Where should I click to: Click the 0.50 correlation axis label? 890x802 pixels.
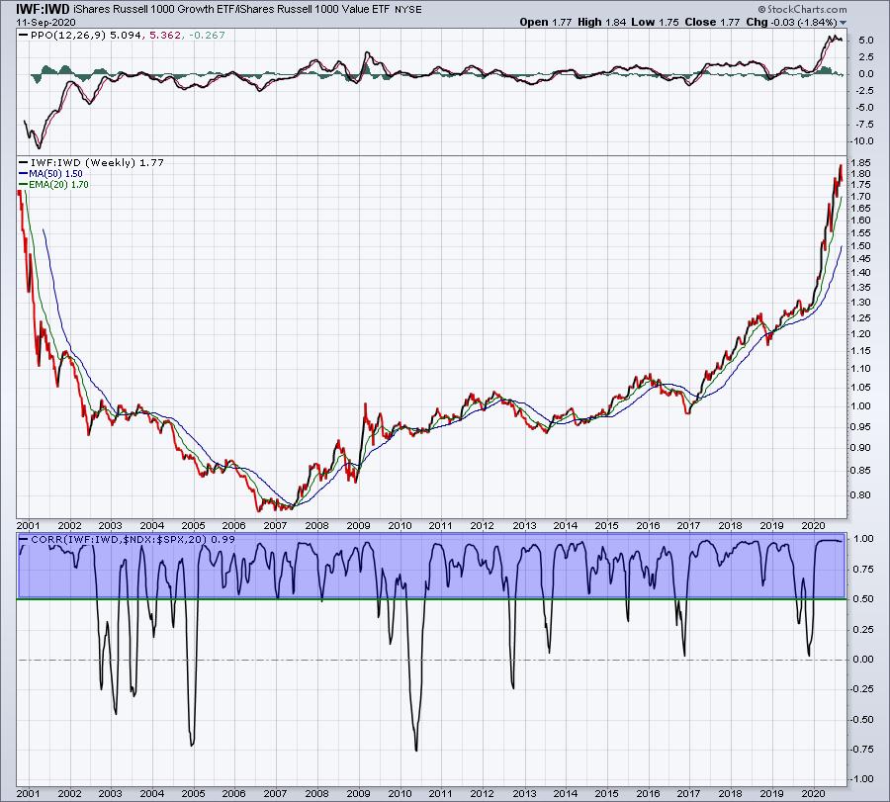(x=863, y=599)
